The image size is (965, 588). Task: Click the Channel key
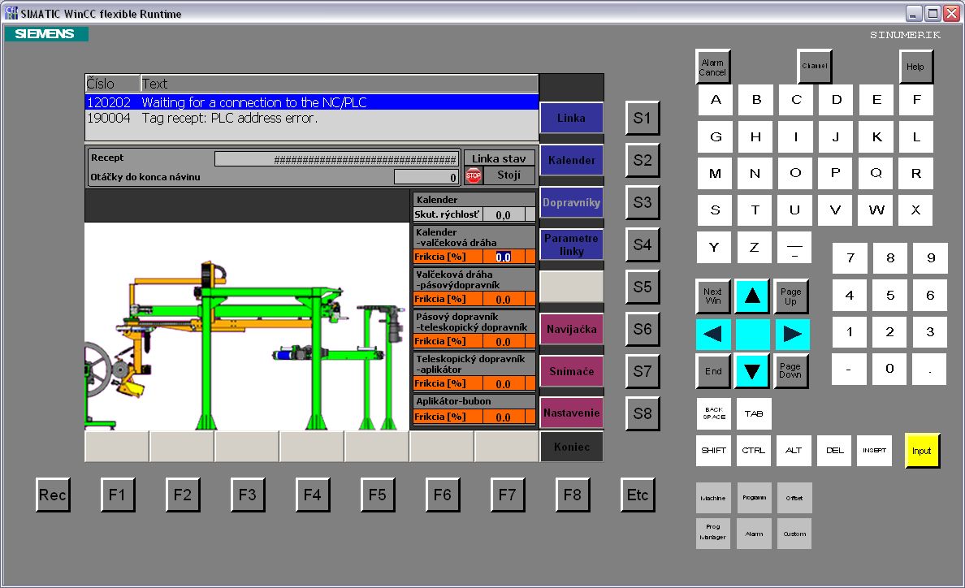pyautogui.click(x=814, y=67)
